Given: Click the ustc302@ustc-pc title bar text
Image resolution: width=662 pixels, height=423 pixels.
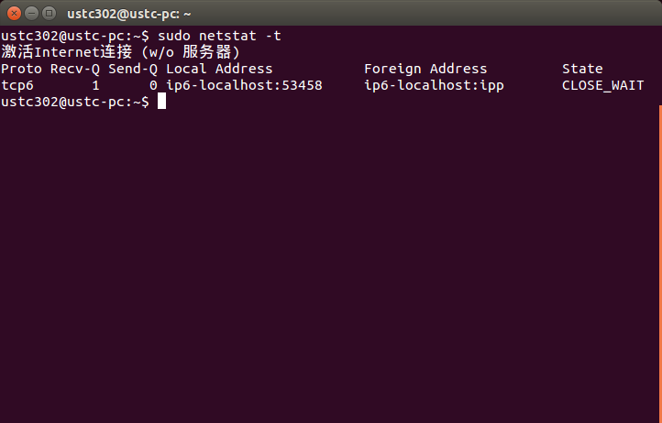Looking at the screenshot, I should [x=128, y=14].
